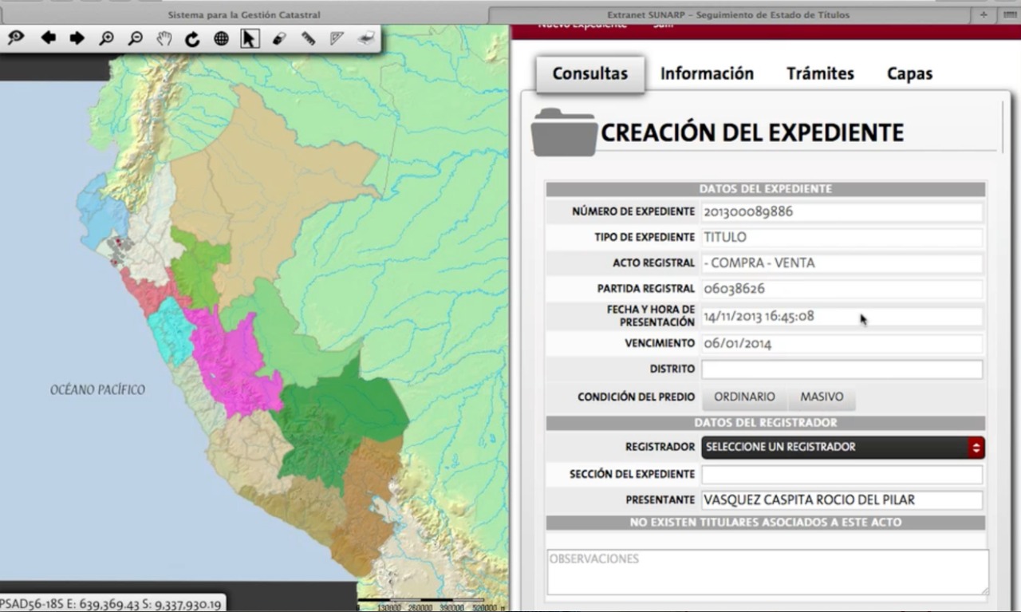Go to previous map view arrow
Screen dimensions: 1021x612
[48, 38]
